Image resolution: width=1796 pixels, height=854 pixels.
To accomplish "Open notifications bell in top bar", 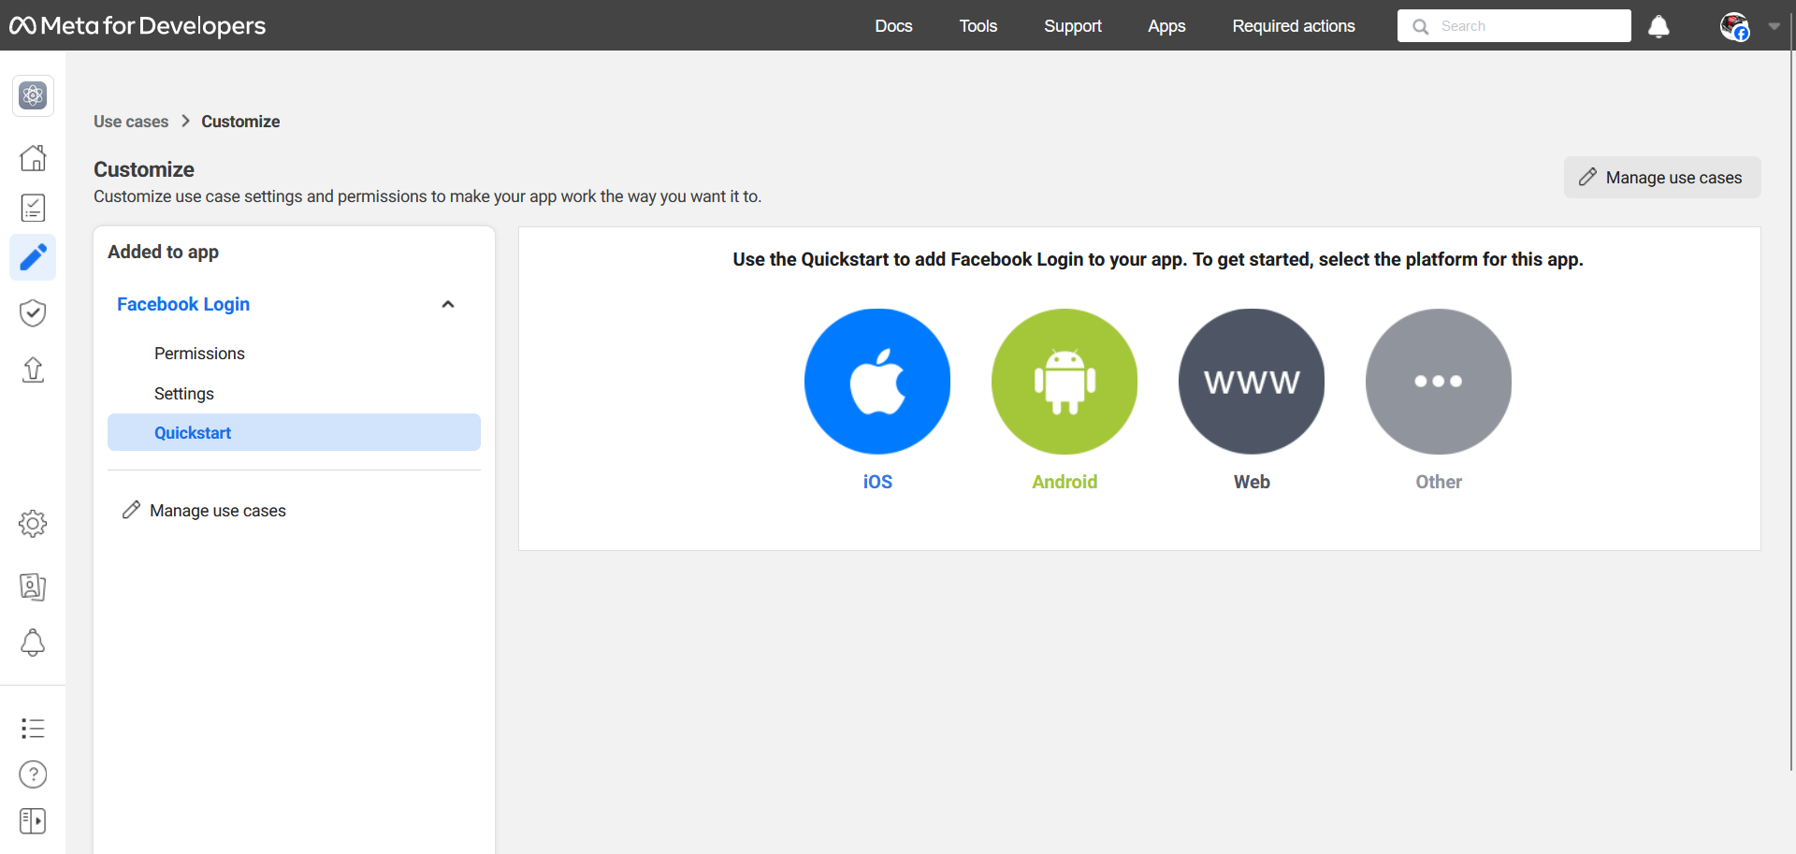I will pyautogui.click(x=1658, y=26).
